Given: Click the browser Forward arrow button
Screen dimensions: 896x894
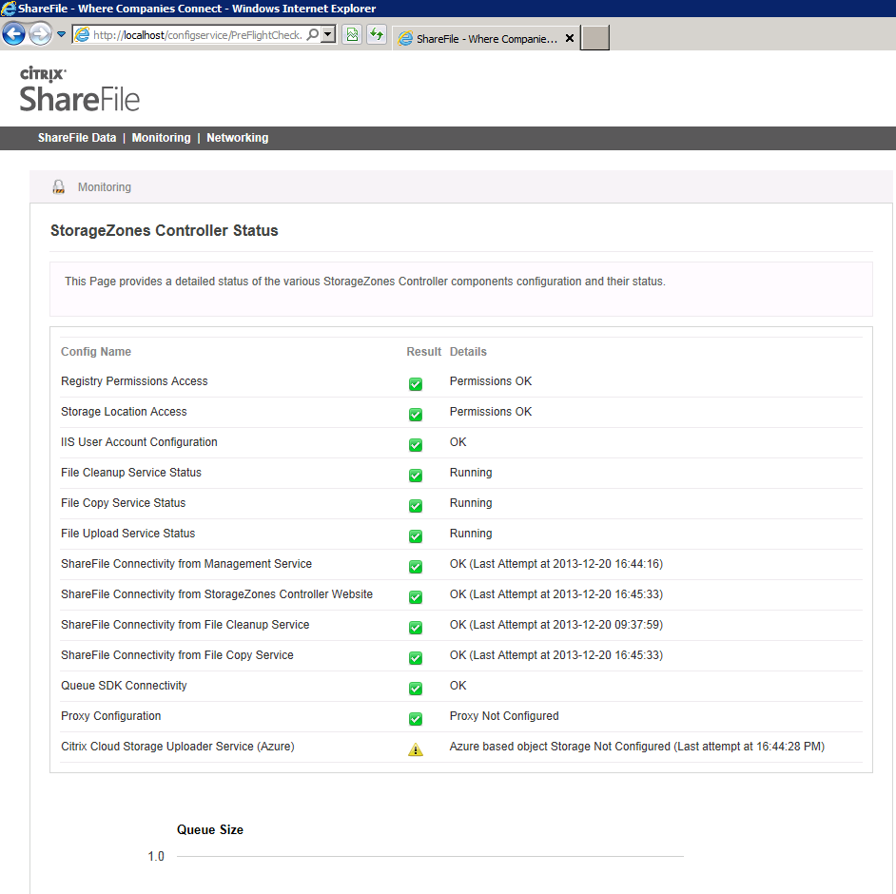Looking at the screenshot, I should point(40,35).
